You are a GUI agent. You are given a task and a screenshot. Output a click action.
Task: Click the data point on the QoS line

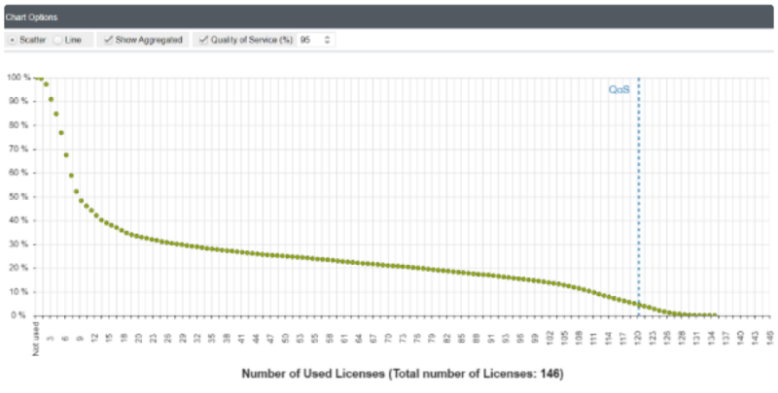[638, 305]
